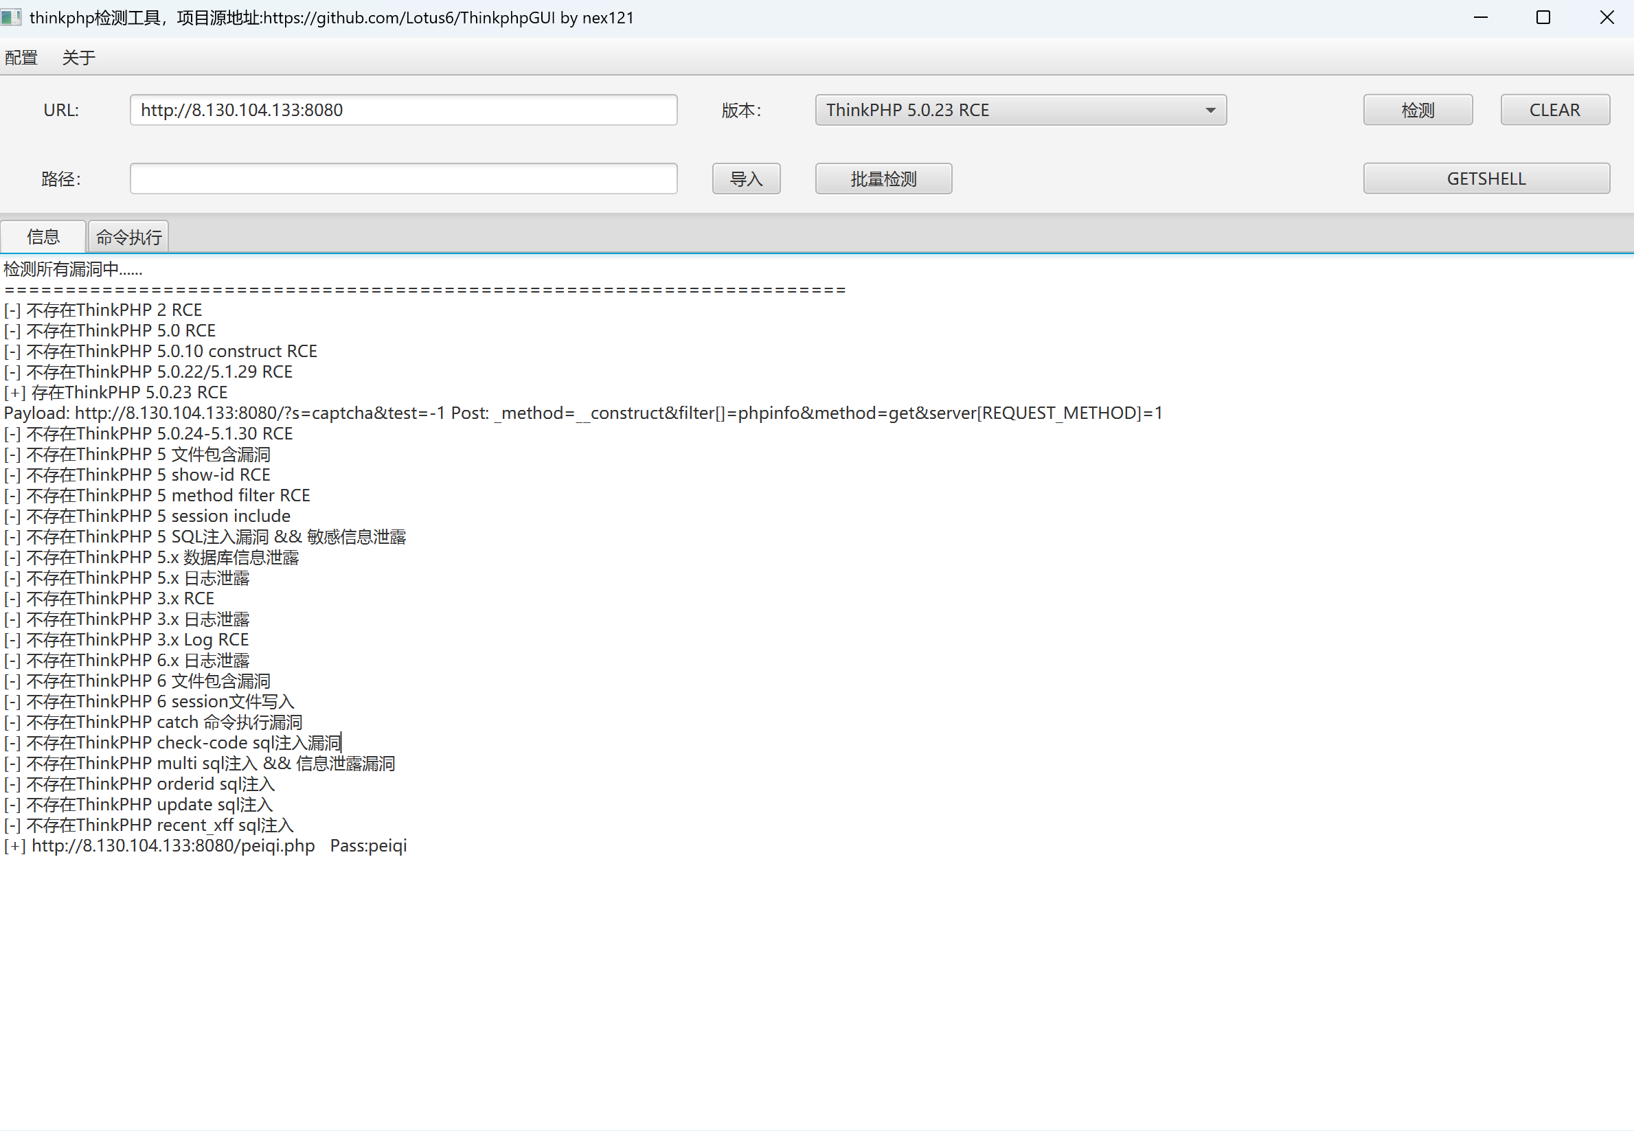Open the 配置 menu
Screen dimensions: 1634x1131
21,58
